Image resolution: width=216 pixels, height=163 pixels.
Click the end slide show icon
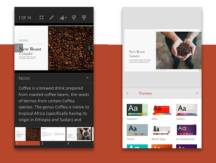tap(84, 18)
